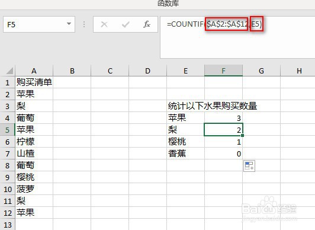Select column C header
The width and height of the screenshot is (315, 230).
point(110,71)
